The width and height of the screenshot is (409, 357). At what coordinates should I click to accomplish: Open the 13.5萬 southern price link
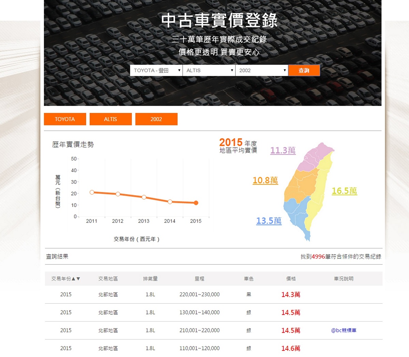click(269, 221)
